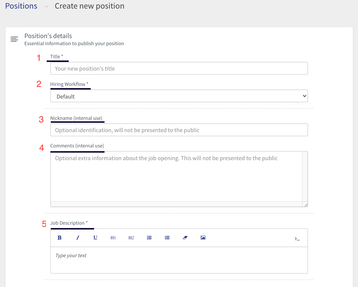Screen dimensions: 358x287
Task: Click the Nickname (internal use) field
Action: coord(179,130)
